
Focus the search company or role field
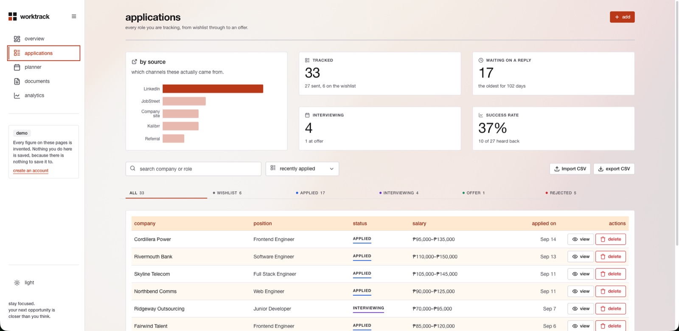[194, 169]
